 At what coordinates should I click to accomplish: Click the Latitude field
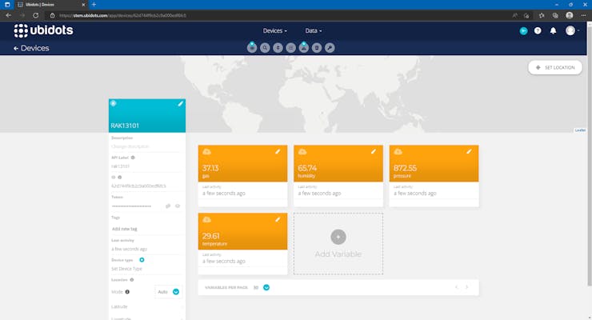pyautogui.click(x=146, y=306)
